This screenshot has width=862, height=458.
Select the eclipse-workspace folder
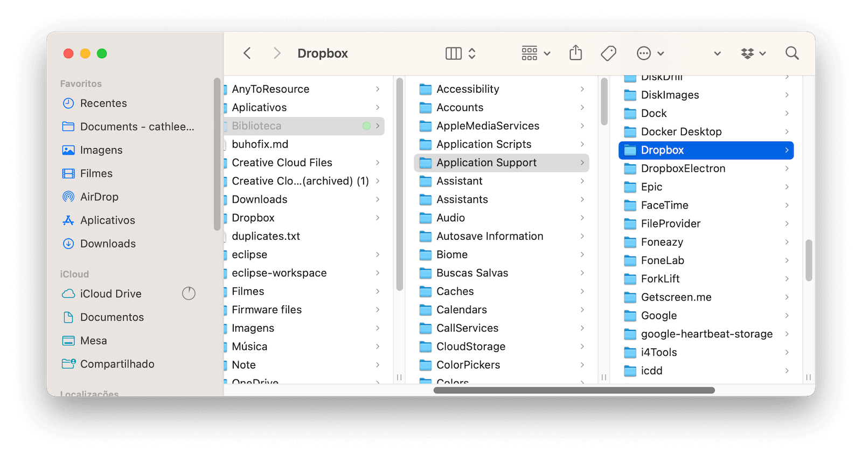pos(304,273)
